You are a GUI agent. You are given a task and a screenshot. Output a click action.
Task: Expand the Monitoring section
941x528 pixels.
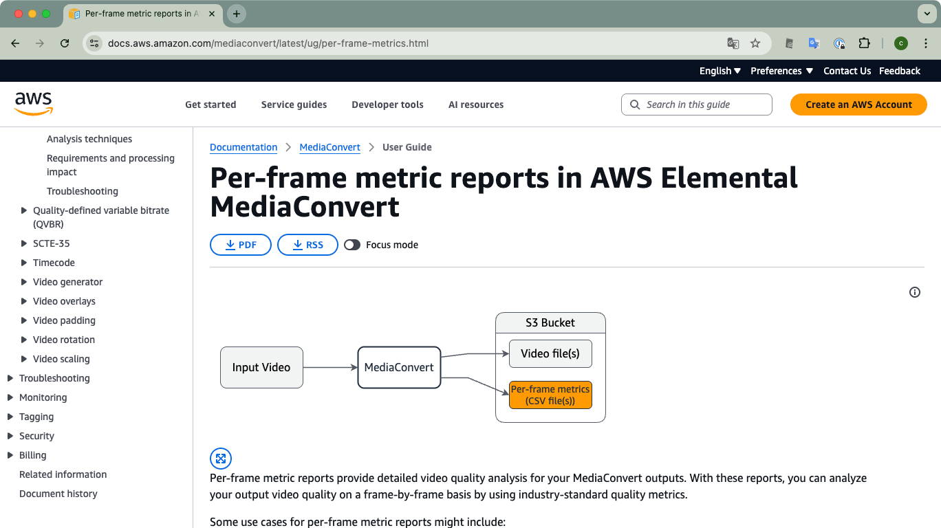[x=10, y=397]
